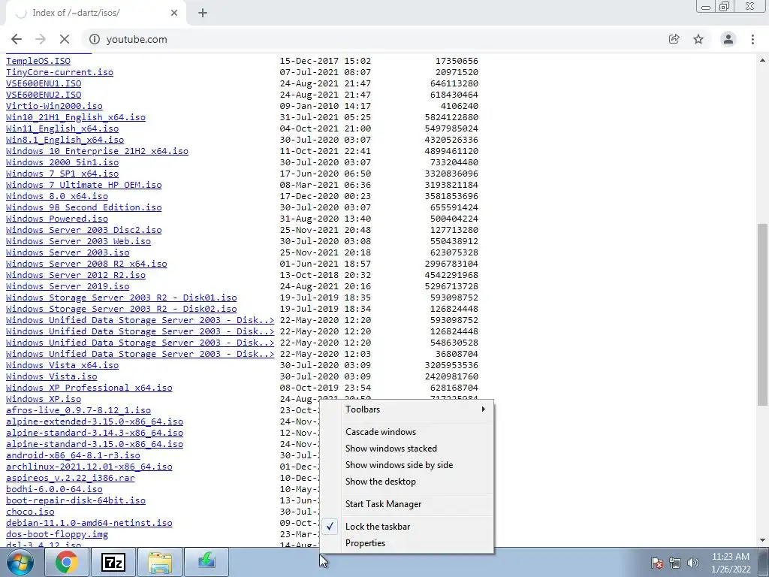Viewport: 769px width, 577px height.
Task: Open 7-Zip from the taskbar
Action: [x=113, y=562]
